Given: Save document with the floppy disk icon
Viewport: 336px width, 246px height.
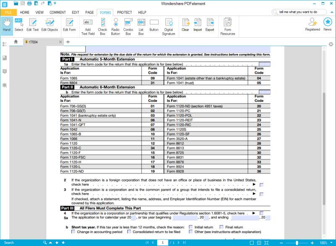Looking at the screenshot, I should click(x=23, y=3).
